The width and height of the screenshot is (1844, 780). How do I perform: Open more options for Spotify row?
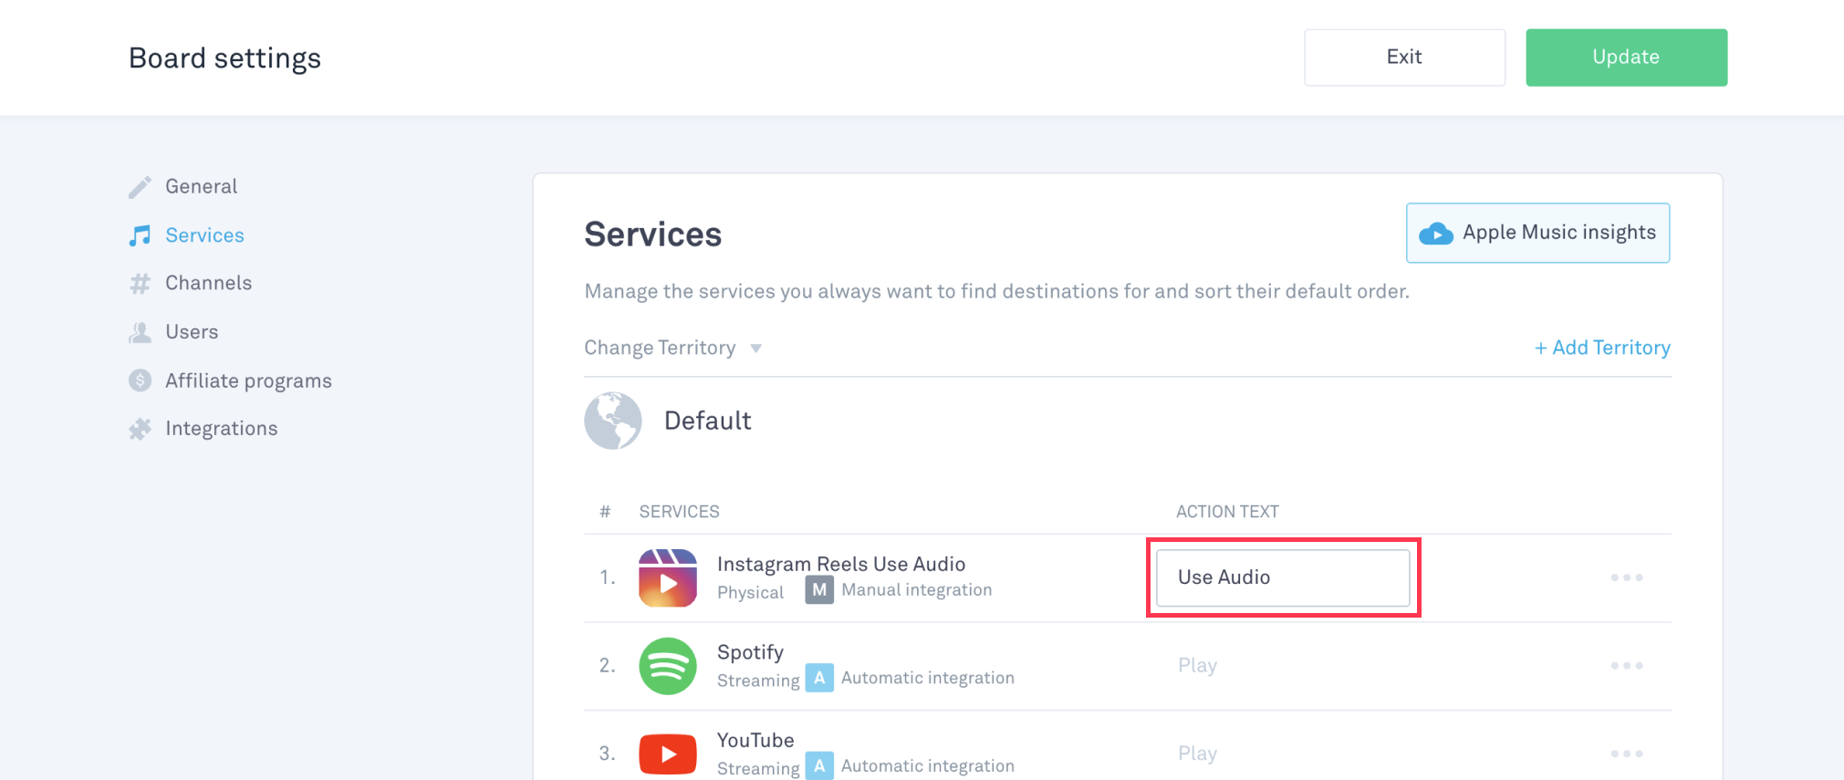[x=1626, y=666]
